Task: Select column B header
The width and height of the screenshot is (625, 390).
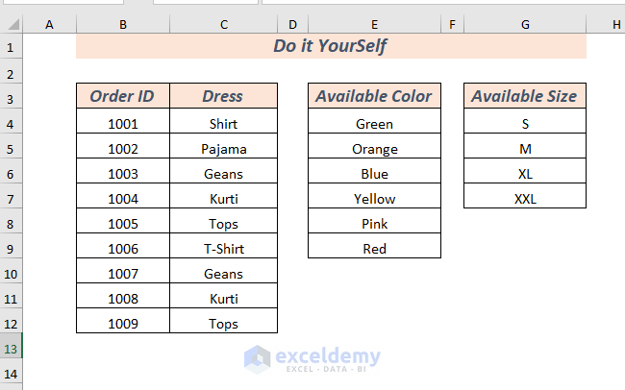Action: click(123, 23)
